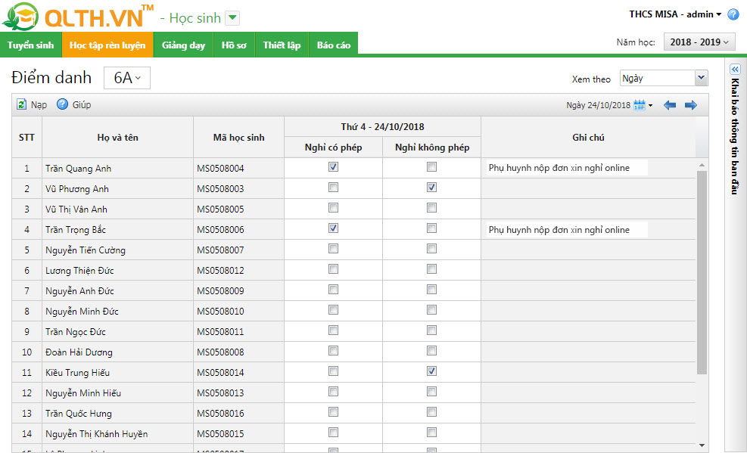
Task: Expand the collapsed right side panel
Action: [x=735, y=69]
